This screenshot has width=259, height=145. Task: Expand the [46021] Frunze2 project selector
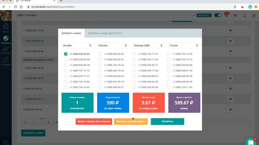coord(27,15)
